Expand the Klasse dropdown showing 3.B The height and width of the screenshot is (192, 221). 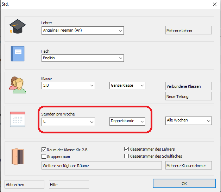click(68, 85)
